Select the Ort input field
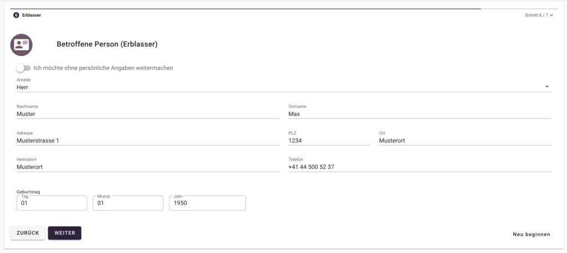Viewport: 567px width, 253px height. coord(465,141)
